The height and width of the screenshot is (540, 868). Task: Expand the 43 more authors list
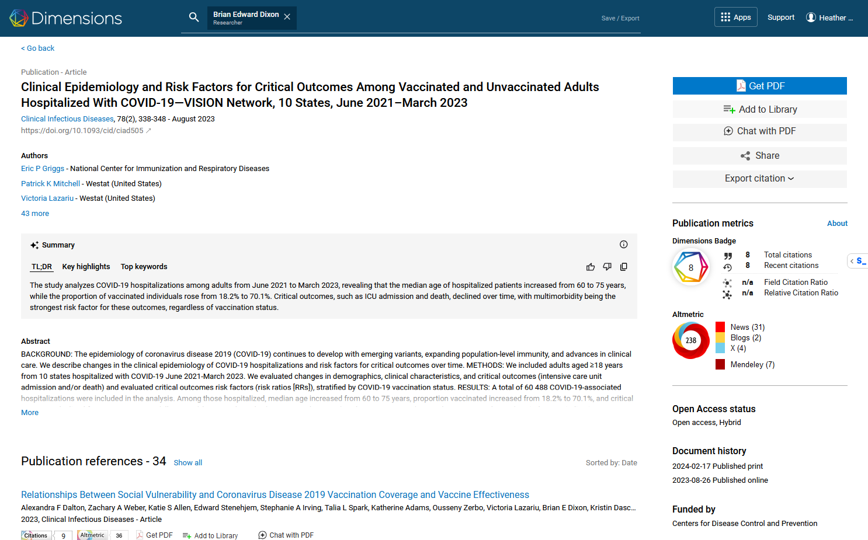click(35, 214)
